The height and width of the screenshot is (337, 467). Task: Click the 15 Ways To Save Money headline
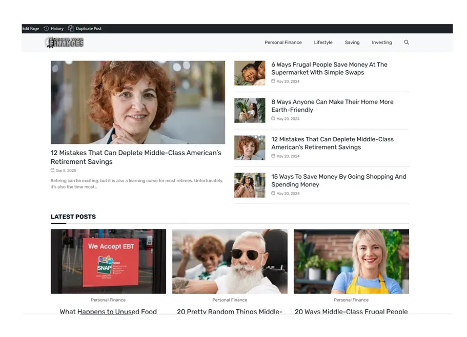coord(339,181)
